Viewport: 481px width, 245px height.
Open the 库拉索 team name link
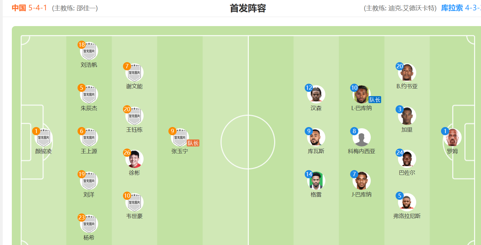pyautogui.click(x=452, y=8)
